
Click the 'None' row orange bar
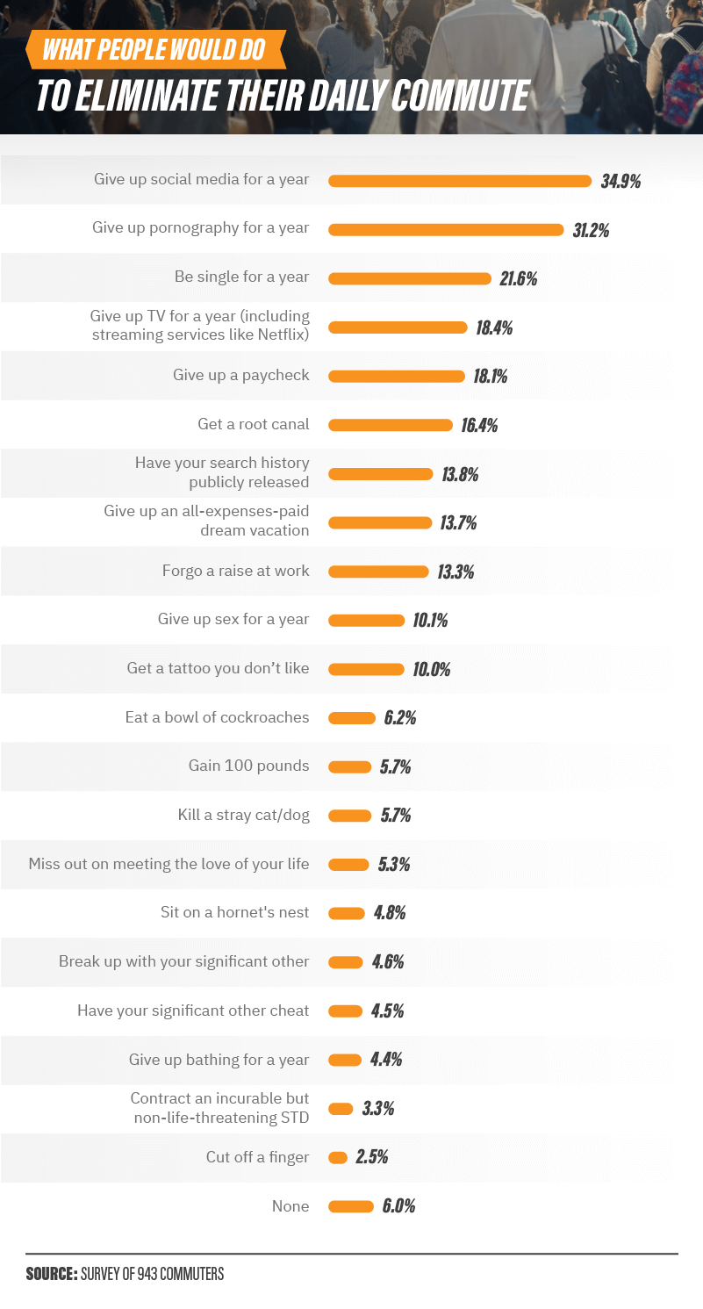(x=351, y=1206)
